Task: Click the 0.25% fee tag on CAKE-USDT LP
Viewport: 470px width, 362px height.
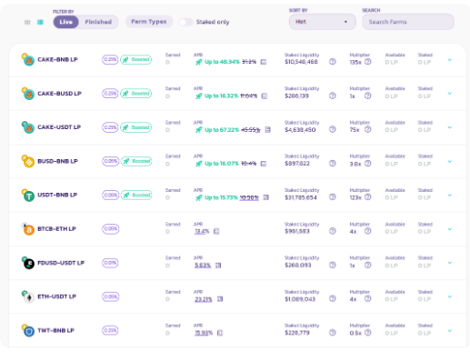Action: point(110,127)
